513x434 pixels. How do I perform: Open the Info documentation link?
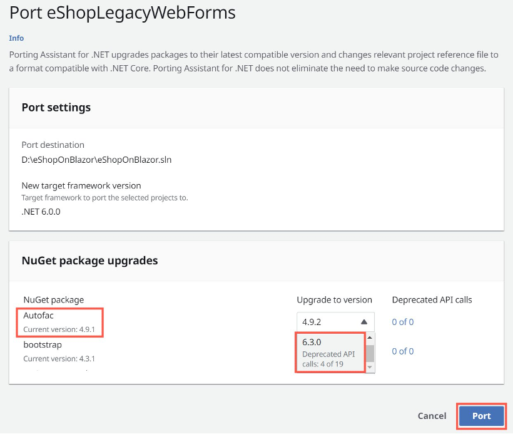coord(16,38)
